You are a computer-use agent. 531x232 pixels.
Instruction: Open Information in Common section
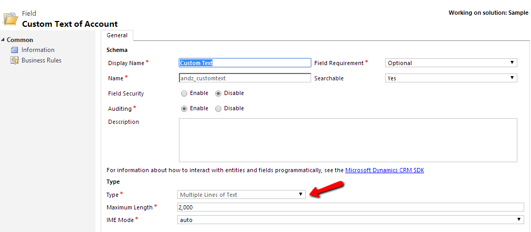click(38, 50)
